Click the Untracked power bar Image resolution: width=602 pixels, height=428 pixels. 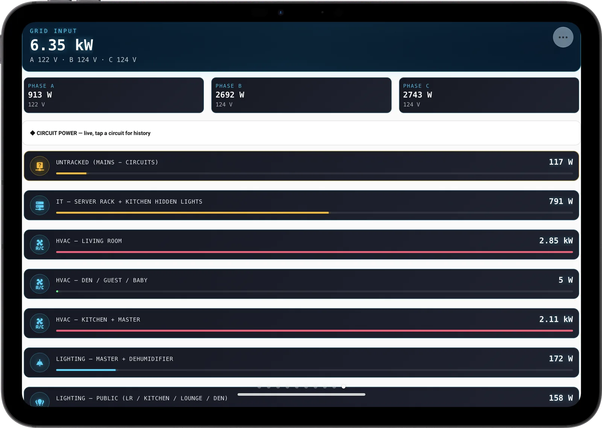point(315,173)
